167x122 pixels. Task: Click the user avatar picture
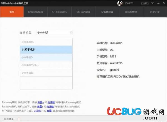tap(120, 3)
